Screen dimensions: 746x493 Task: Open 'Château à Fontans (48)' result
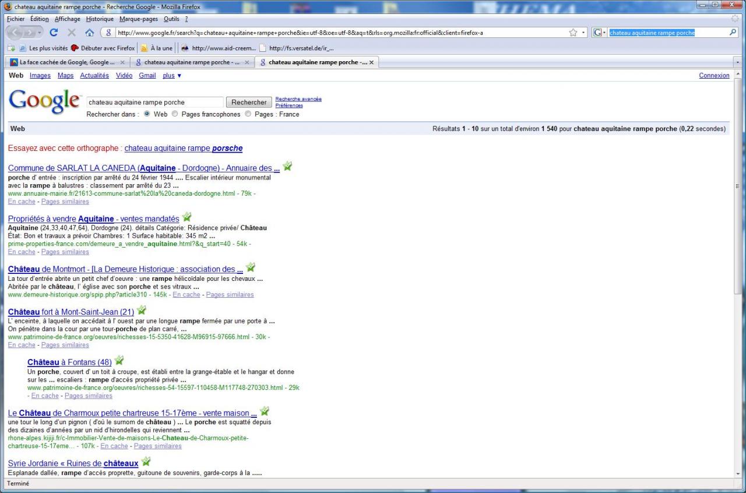point(69,362)
